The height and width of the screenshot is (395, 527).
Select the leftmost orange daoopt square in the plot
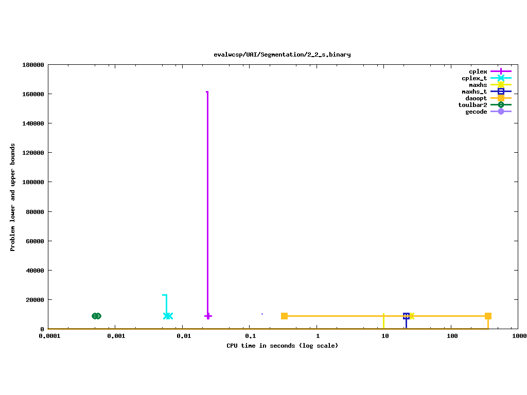284,316
